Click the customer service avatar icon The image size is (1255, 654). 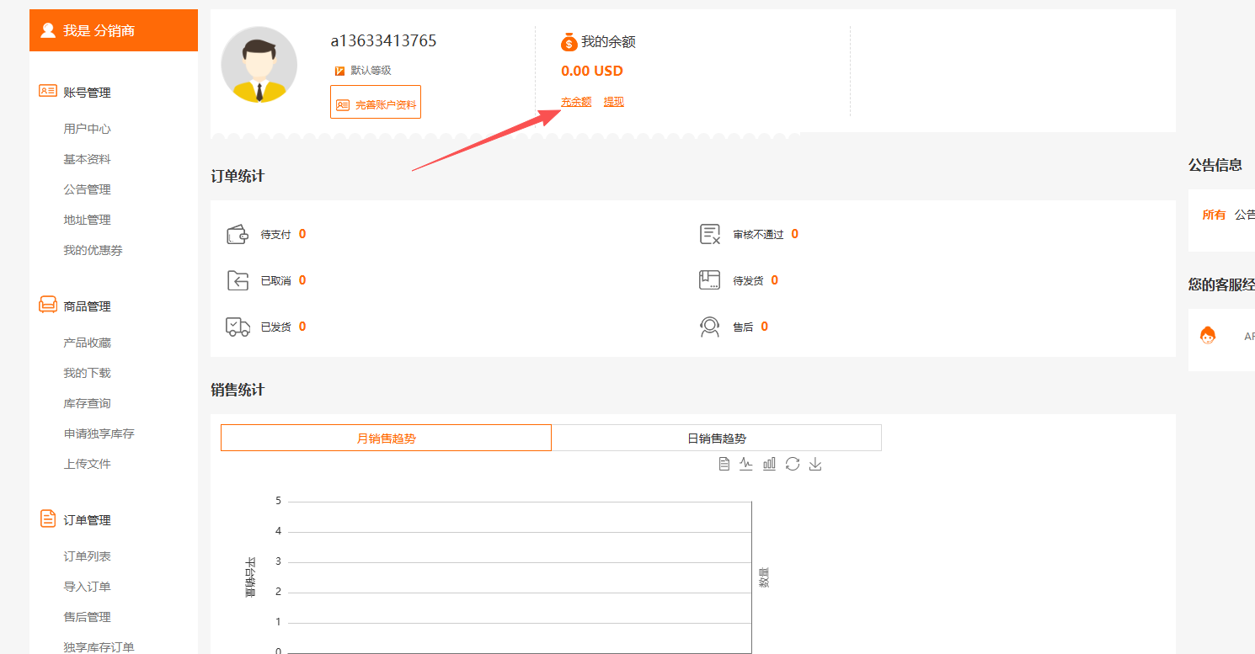[1208, 336]
